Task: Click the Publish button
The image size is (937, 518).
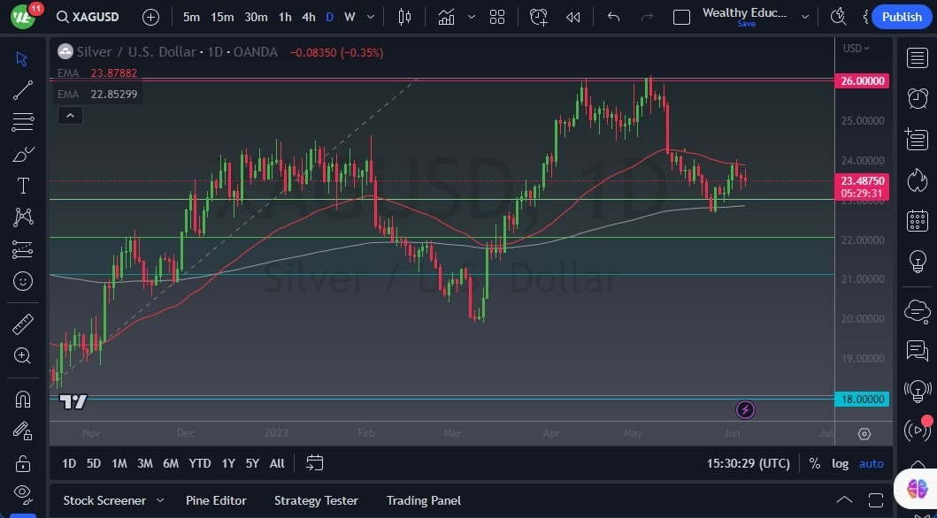Action: click(901, 16)
